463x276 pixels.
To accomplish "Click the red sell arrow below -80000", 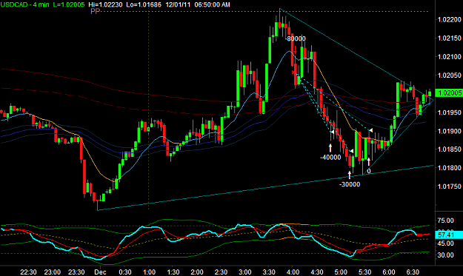I will click(296, 50).
